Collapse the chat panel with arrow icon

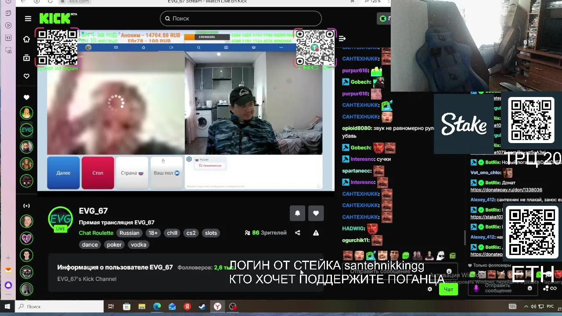342,39
